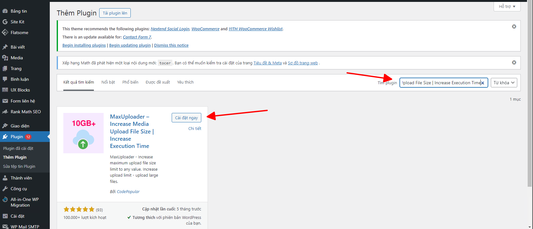Click Begin installing plugins link
The width and height of the screenshot is (533, 229).
(x=84, y=45)
